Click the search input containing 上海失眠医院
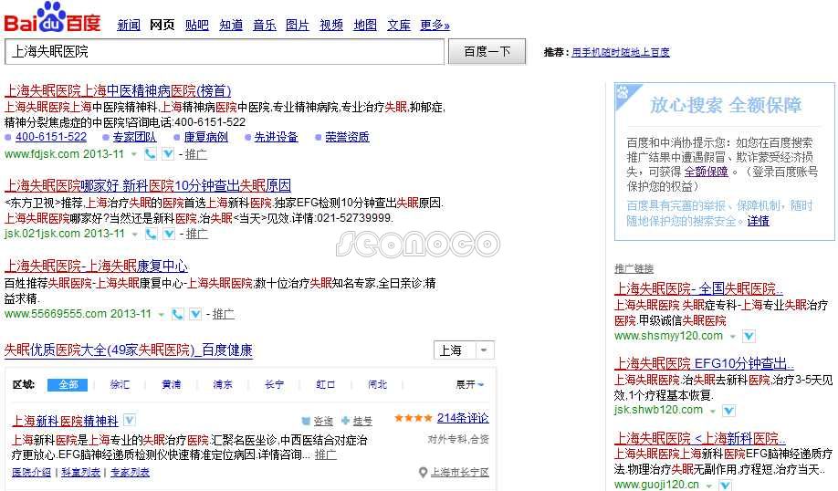 pos(225,52)
